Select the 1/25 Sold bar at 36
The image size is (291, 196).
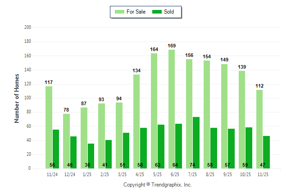pos(91,156)
